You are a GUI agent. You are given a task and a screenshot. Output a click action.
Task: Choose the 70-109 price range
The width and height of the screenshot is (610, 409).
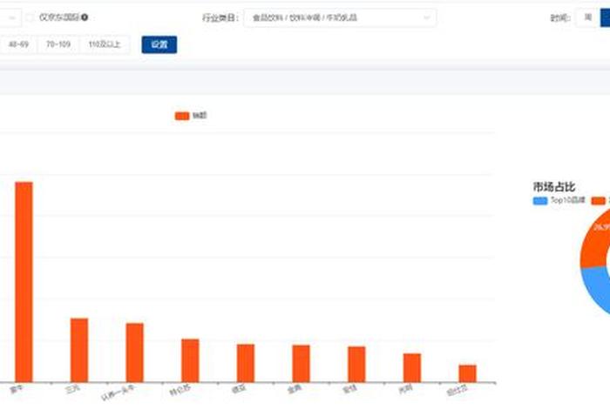58,44
